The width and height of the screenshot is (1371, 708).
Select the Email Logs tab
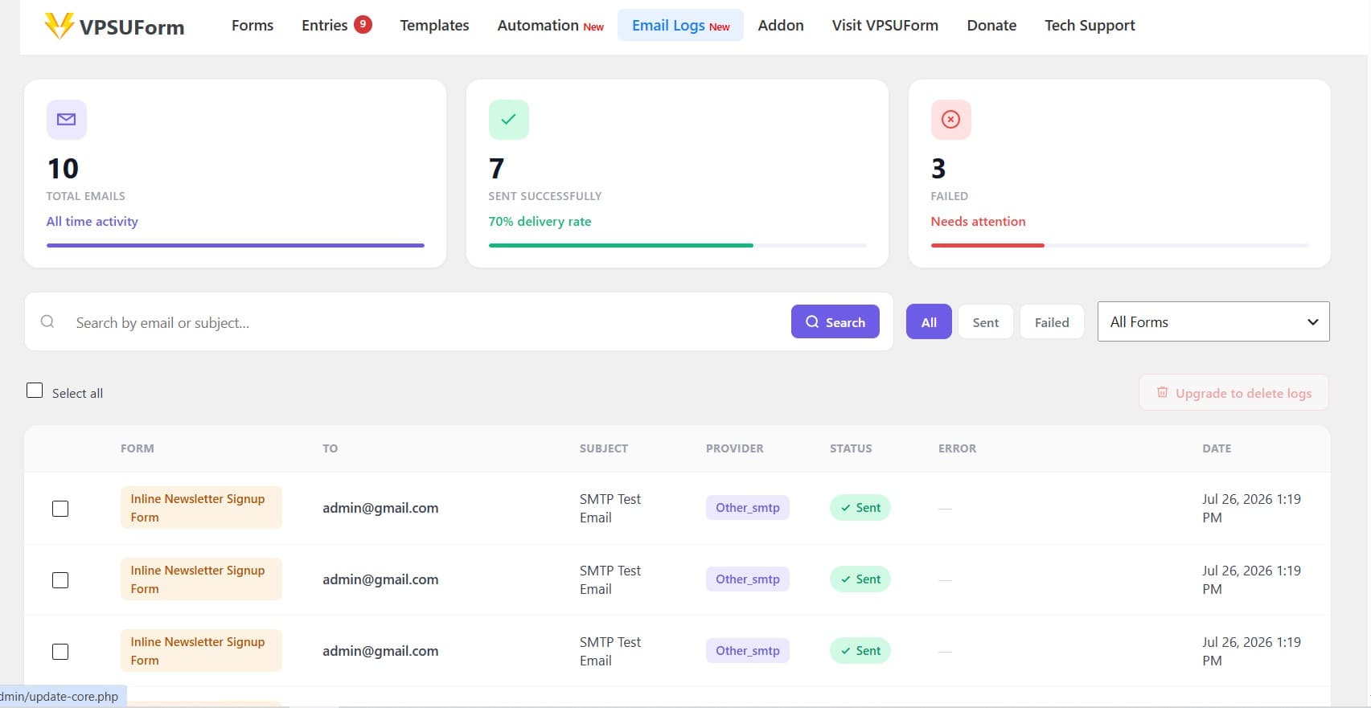[x=680, y=26]
